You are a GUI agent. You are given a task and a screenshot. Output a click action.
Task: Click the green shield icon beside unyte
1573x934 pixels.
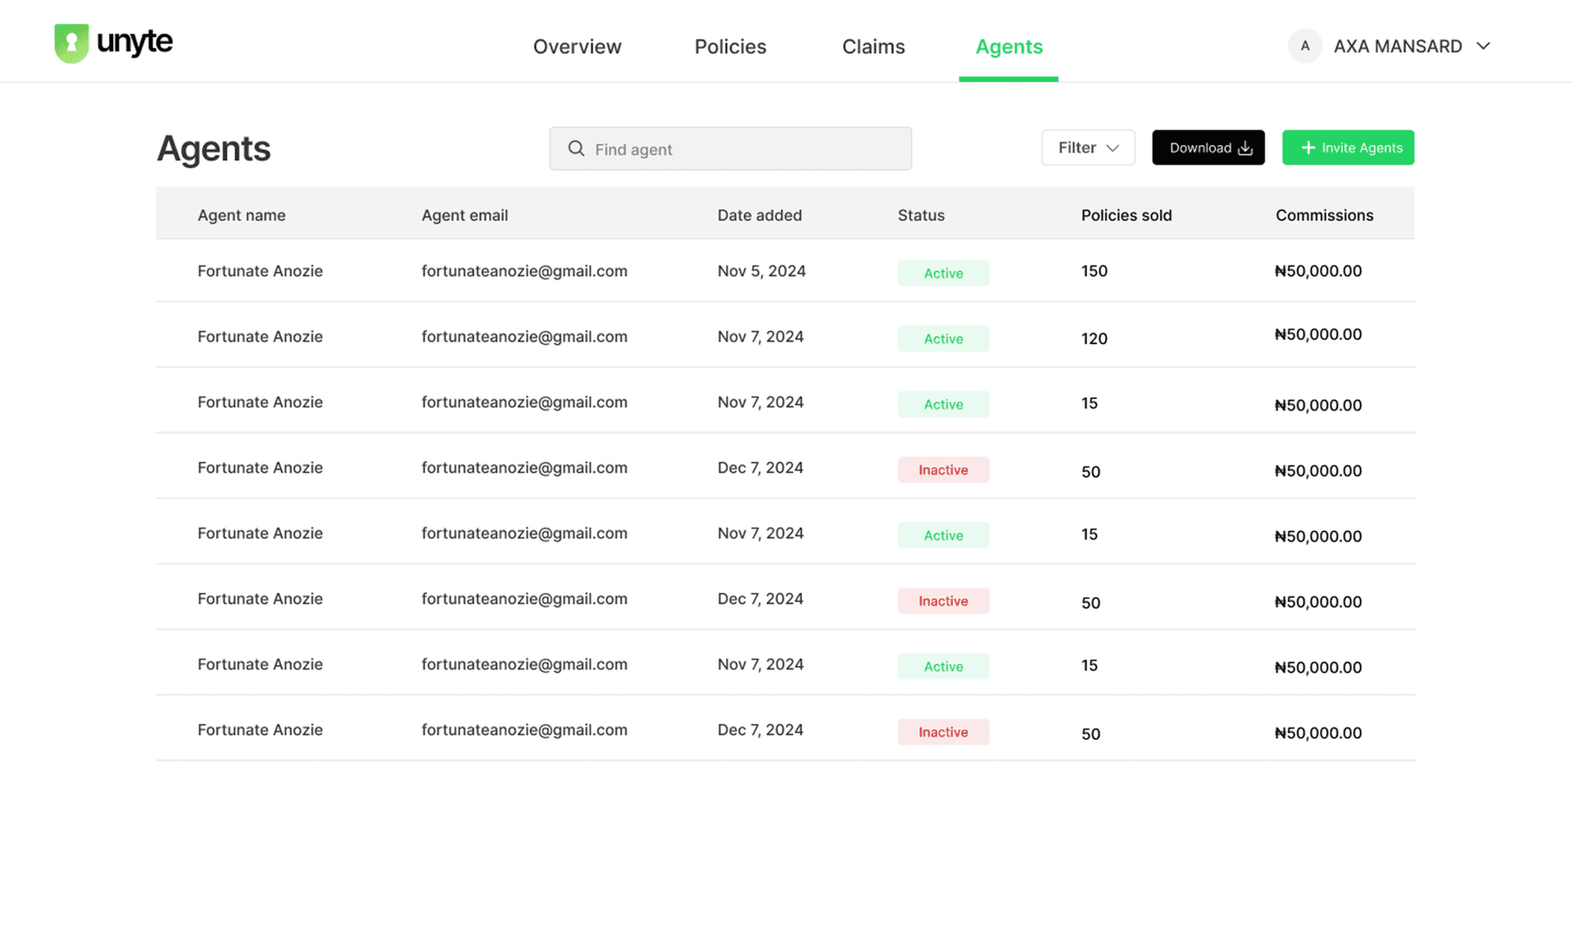point(71,43)
